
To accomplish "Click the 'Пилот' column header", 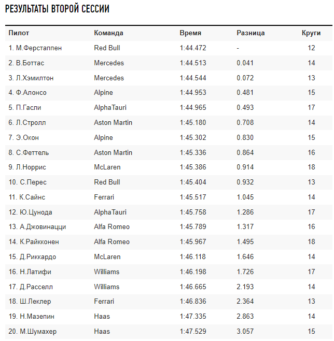I will point(19,33).
